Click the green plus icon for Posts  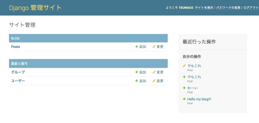[136, 47]
